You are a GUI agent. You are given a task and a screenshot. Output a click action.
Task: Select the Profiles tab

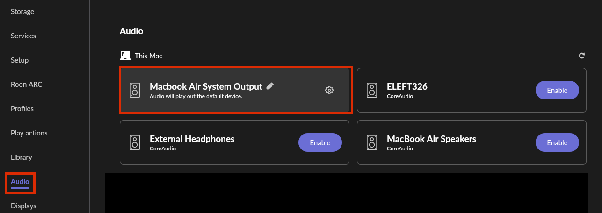pos(22,108)
